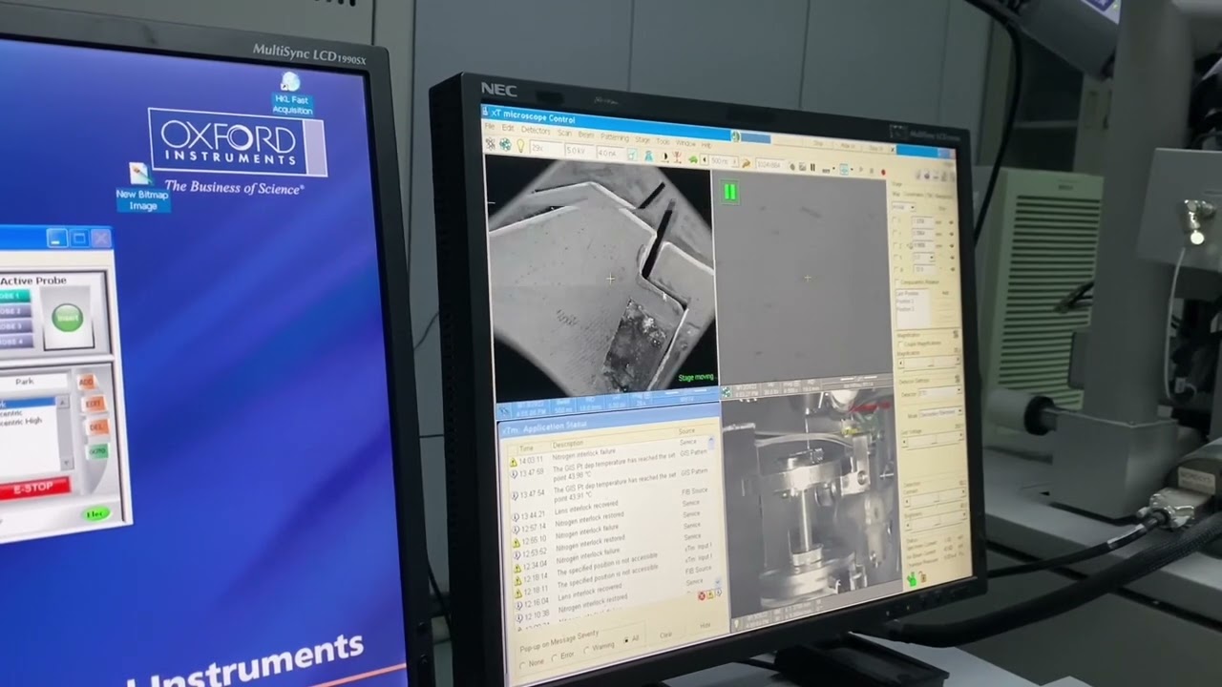Open the Beam menu
The image size is (1222, 687).
585,135
